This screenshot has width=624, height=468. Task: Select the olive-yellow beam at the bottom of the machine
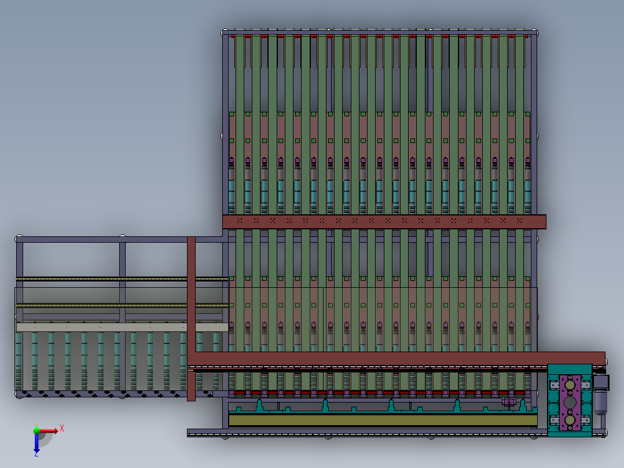pyautogui.click(x=383, y=421)
